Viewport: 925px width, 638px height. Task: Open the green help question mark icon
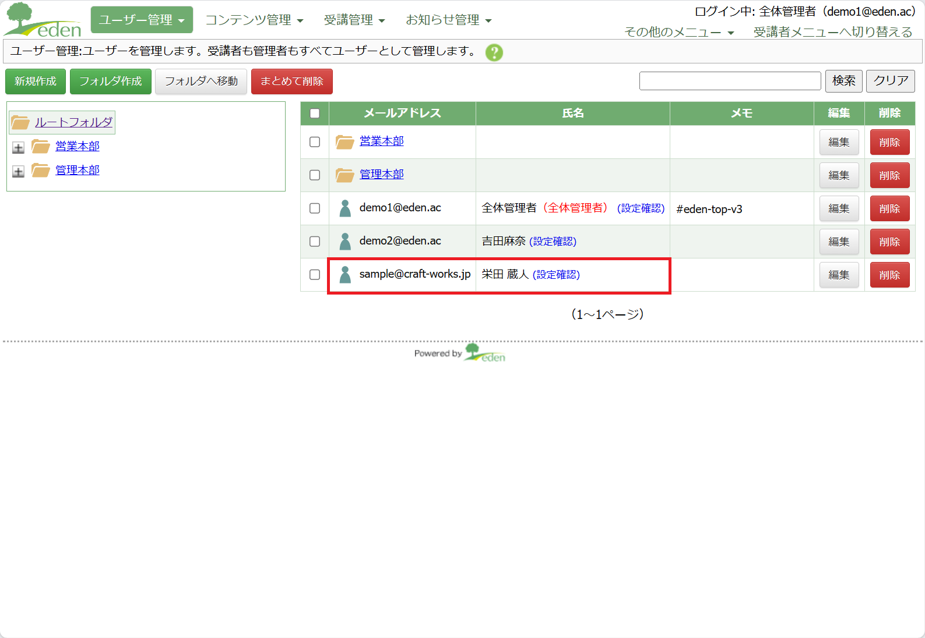(x=494, y=52)
